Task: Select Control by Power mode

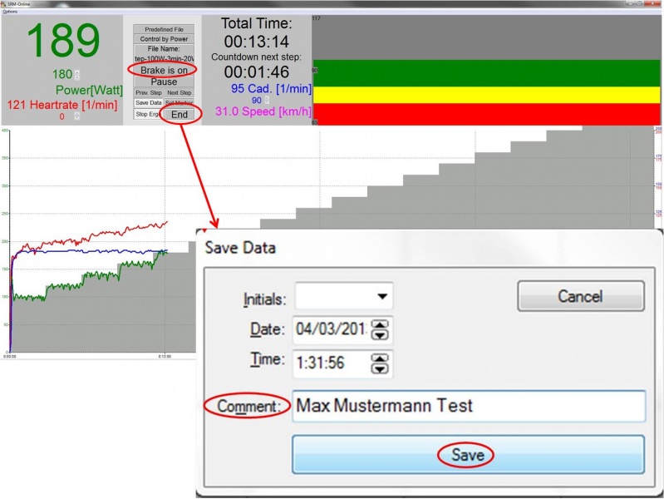Action: [164, 38]
